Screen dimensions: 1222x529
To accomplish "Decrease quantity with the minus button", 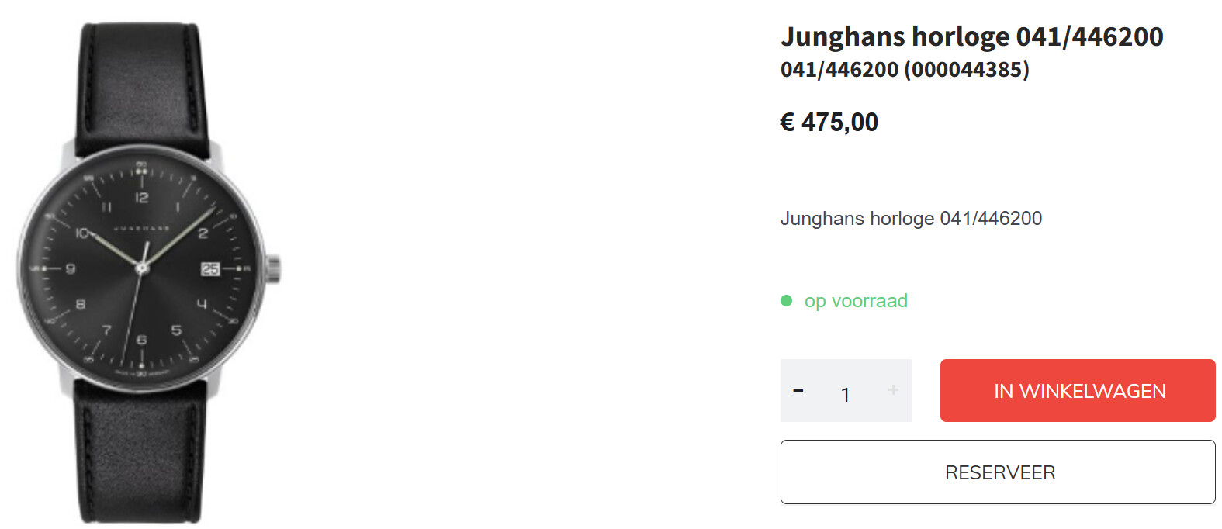I will coord(798,391).
